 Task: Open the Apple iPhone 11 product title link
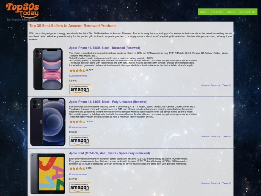(104, 48)
